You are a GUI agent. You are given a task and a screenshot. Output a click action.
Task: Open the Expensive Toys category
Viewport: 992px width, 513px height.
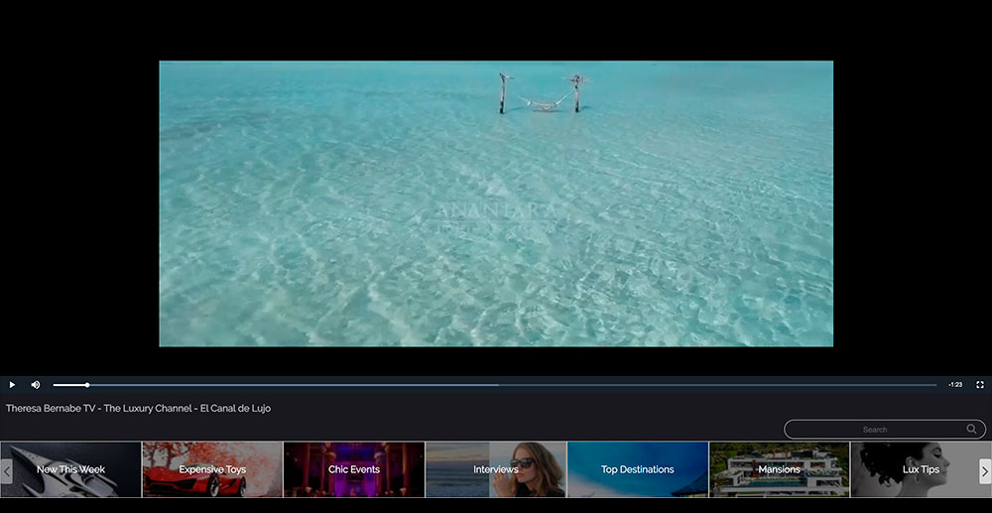pos(212,469)
